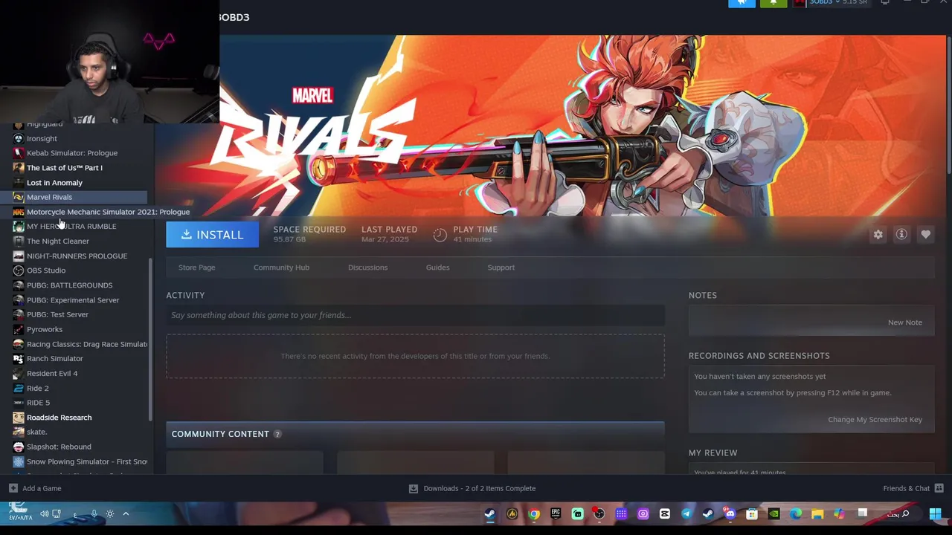Viewport: 952px width, 535px height.
Task: Open the Steam announcements megaphone button
Action: (742, 2)
